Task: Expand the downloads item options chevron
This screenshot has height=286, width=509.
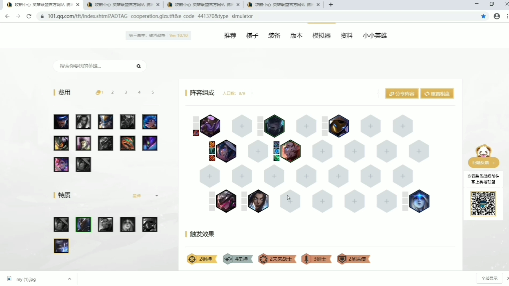Action: [69, 279]
